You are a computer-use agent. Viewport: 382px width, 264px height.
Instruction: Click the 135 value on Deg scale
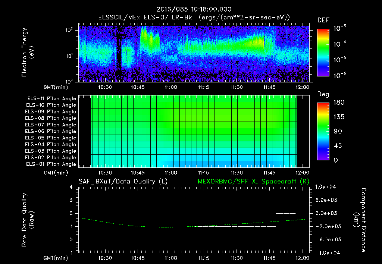pos(339,117)
